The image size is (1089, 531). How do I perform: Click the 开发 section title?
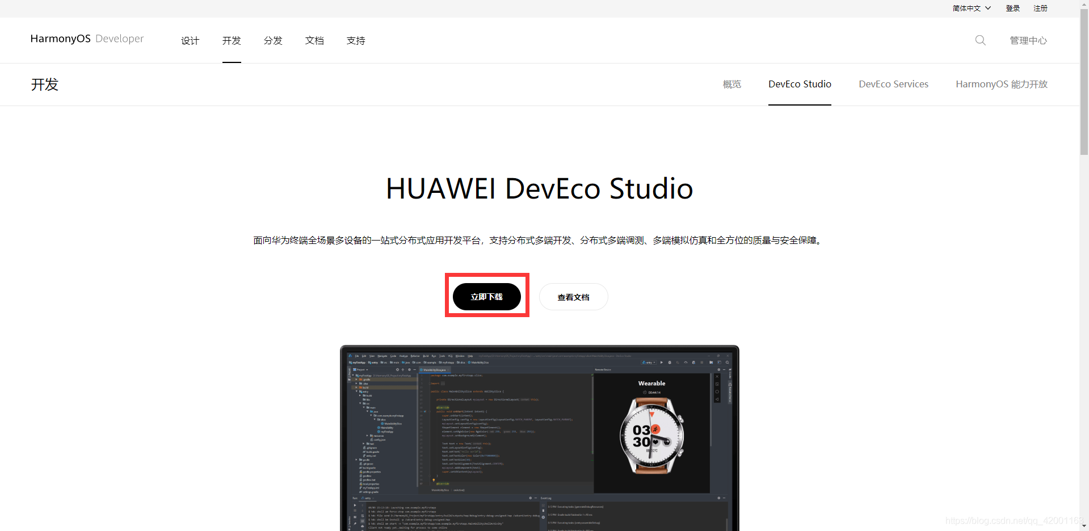[x=45, y=85]
